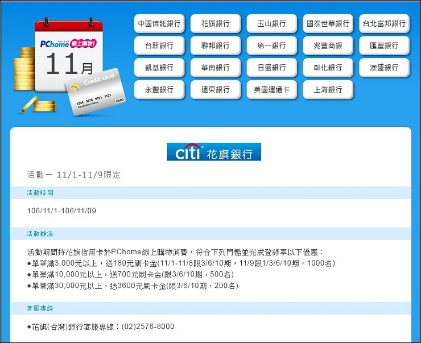Image resolution: width=421 pixels, height=343 pixels.
Task: Choose the 玉山銀行 button
Action: click(272, 24)
